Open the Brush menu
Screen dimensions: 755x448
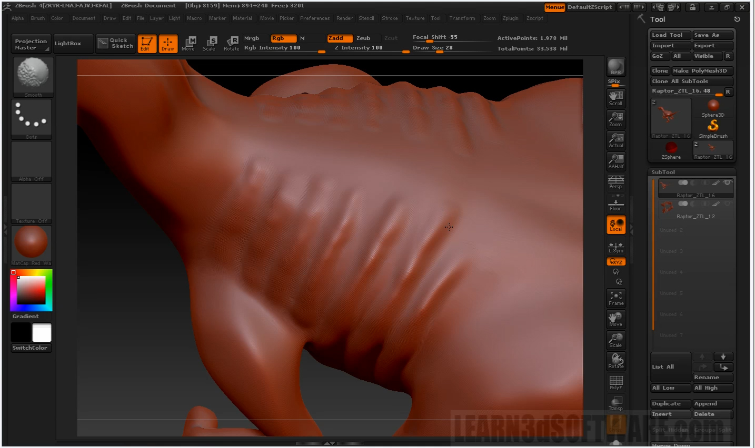coord(37,18)
